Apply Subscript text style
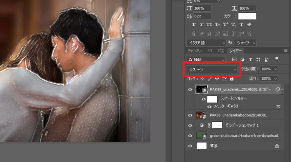The height and width of the screenshot is (162, 291). (234, 25)
